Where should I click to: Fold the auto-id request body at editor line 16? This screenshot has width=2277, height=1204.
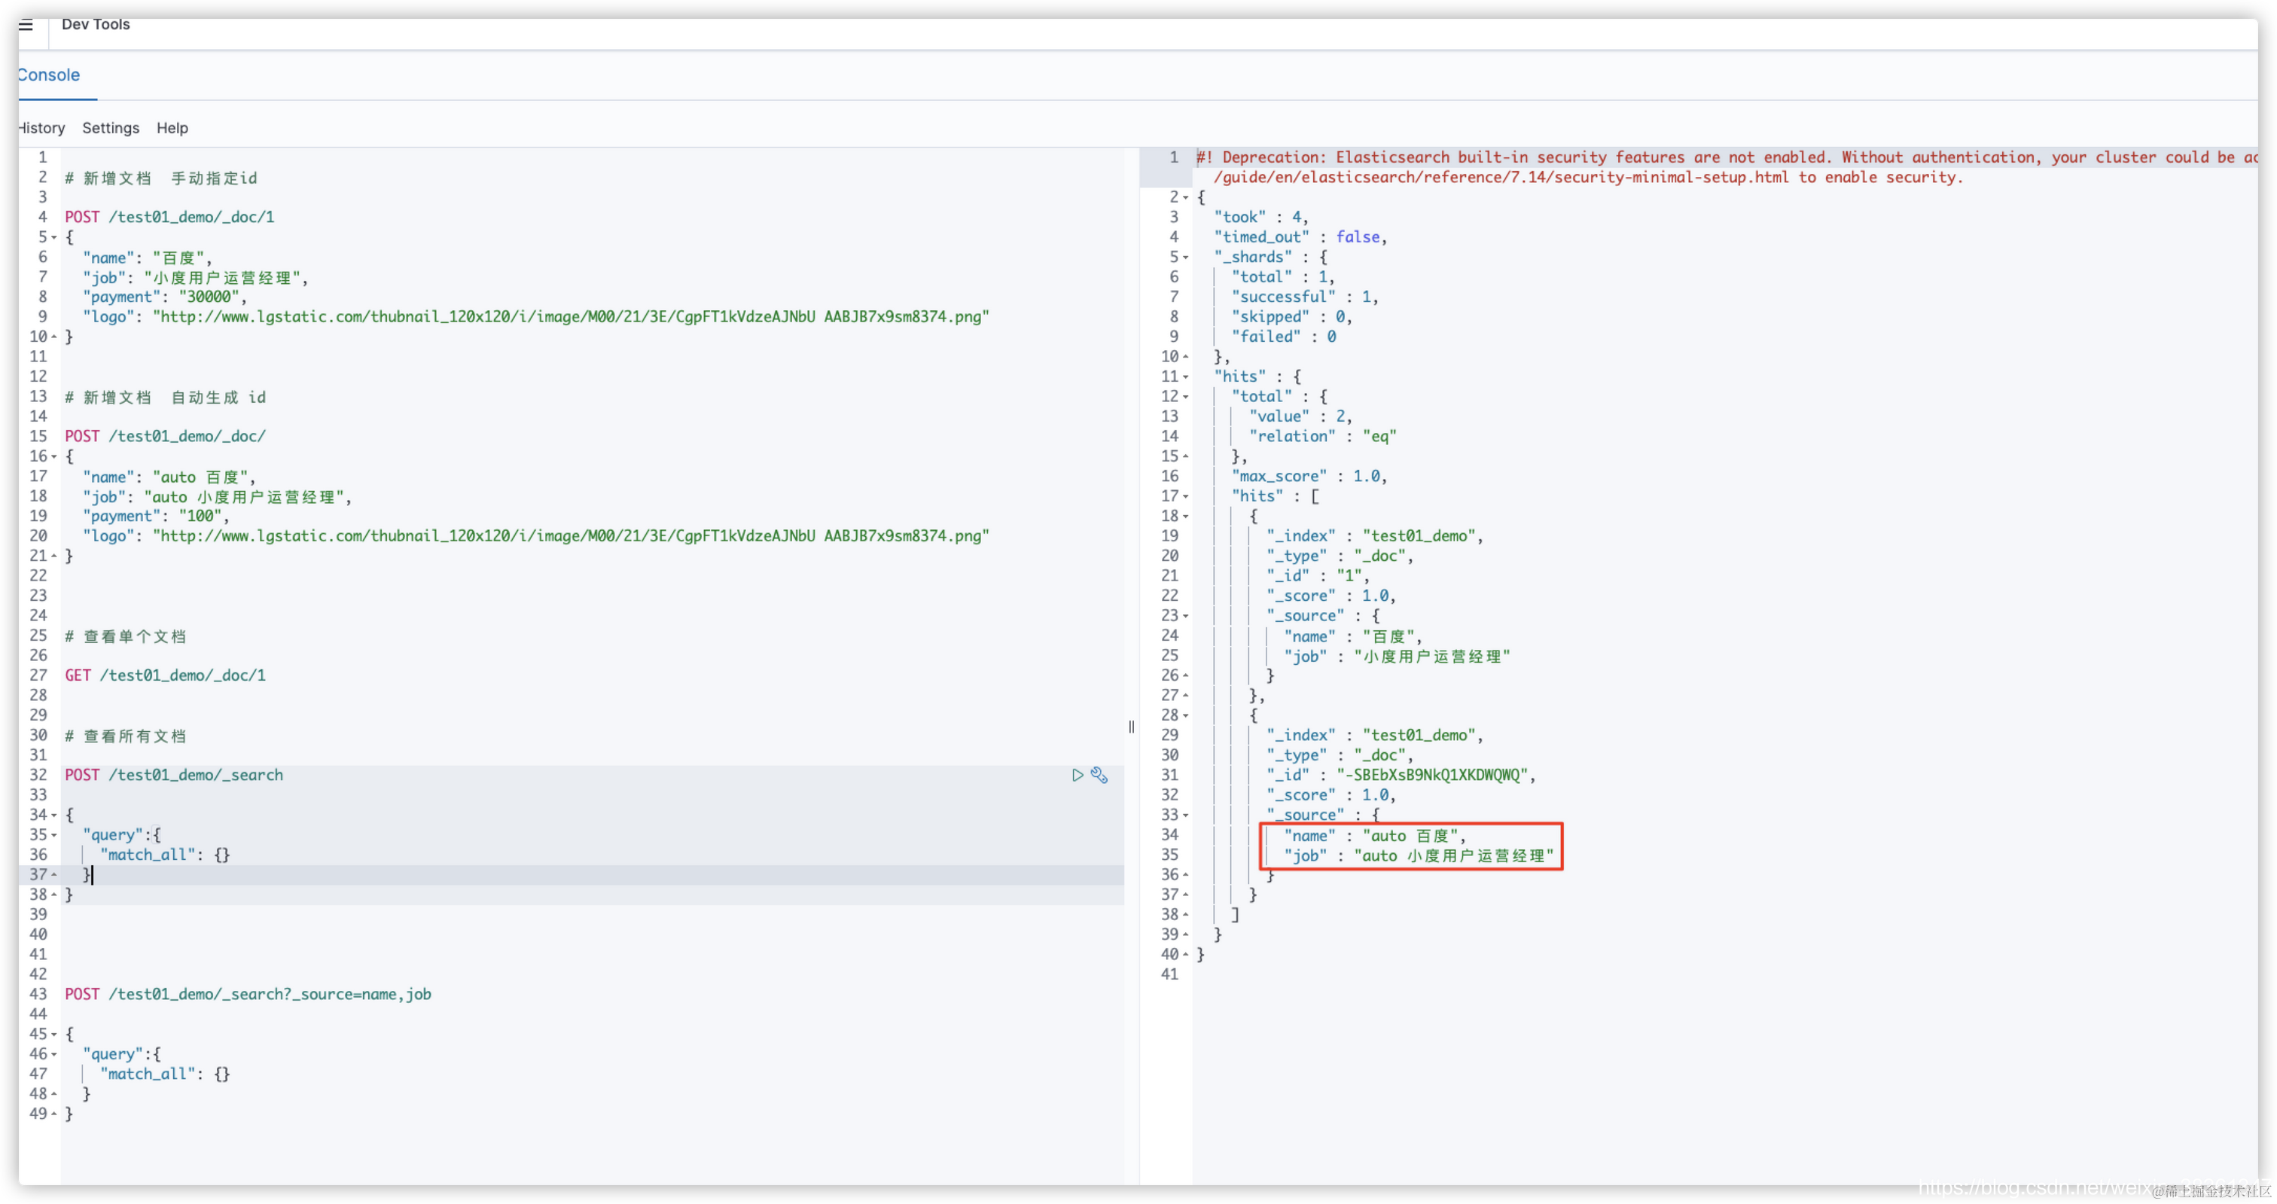(54, 457)
